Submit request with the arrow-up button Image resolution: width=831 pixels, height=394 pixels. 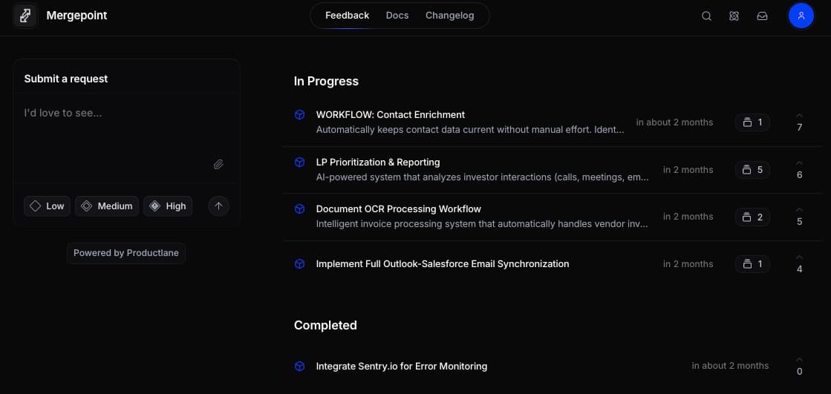click(218, 206)
